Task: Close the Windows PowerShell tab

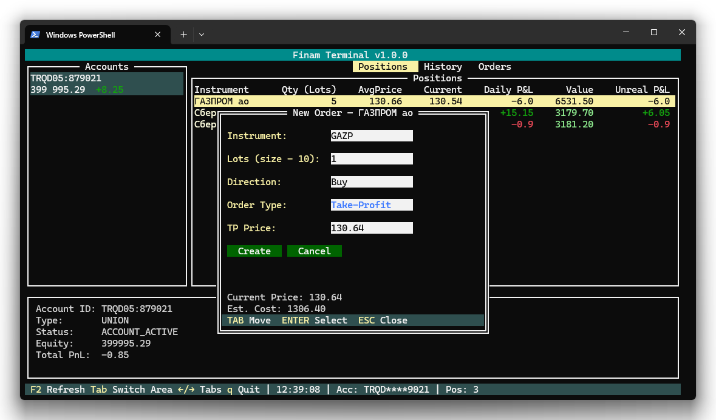Action: 158,35
